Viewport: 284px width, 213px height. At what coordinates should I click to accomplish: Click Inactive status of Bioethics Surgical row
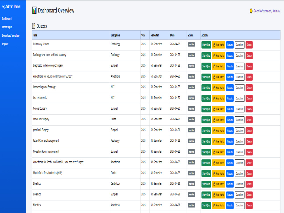pyautogui.click(x=191, y=195)
